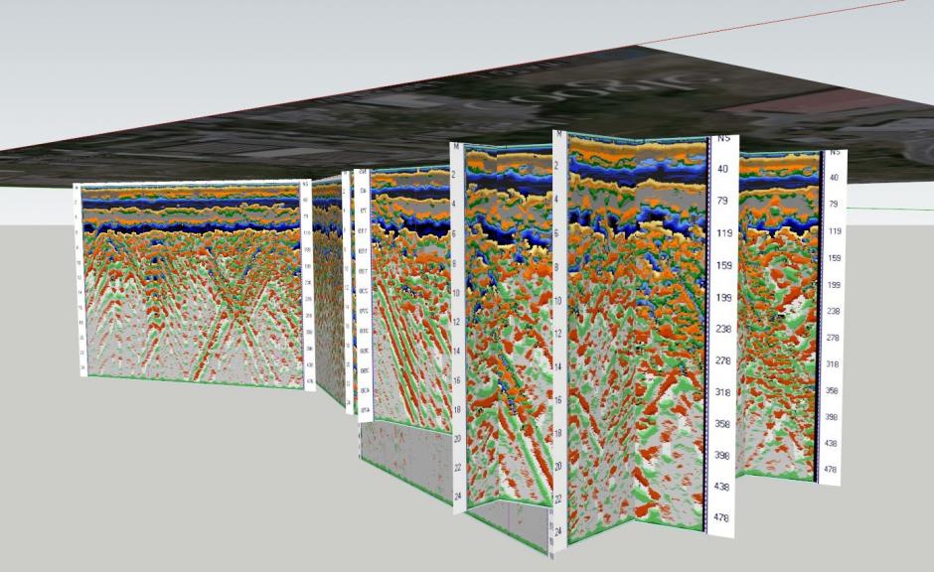Select the small gray panel beneath the front radargram
Image resolution: width=934 pixels, height=572 pixels.
[x=508, y=525]
